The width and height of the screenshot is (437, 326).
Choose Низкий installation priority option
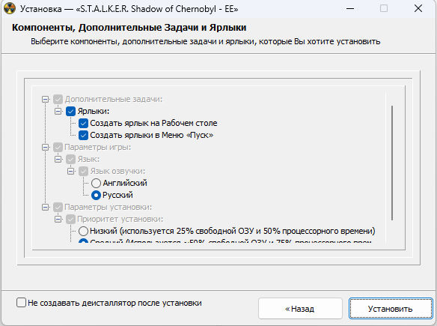click(x=83, y=231)
